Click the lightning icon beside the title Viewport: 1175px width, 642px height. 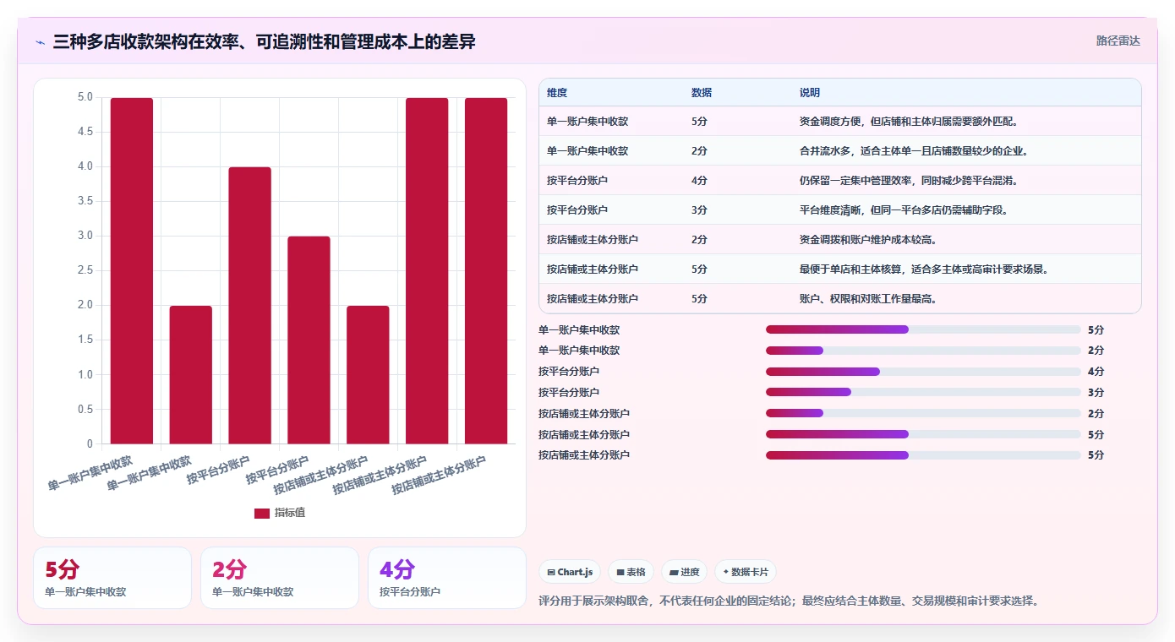(40, 41)
